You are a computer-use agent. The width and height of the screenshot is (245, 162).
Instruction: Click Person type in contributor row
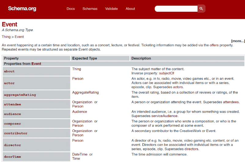(x=78, y=135)
